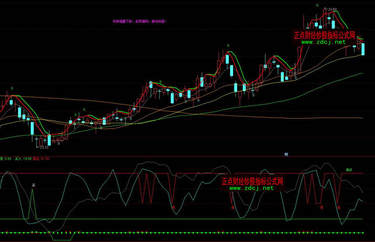Click the red 正点财经炒股指标公式网 text in indicator panel
This screenshot has width=375, height=242.
tap(253, 180)
